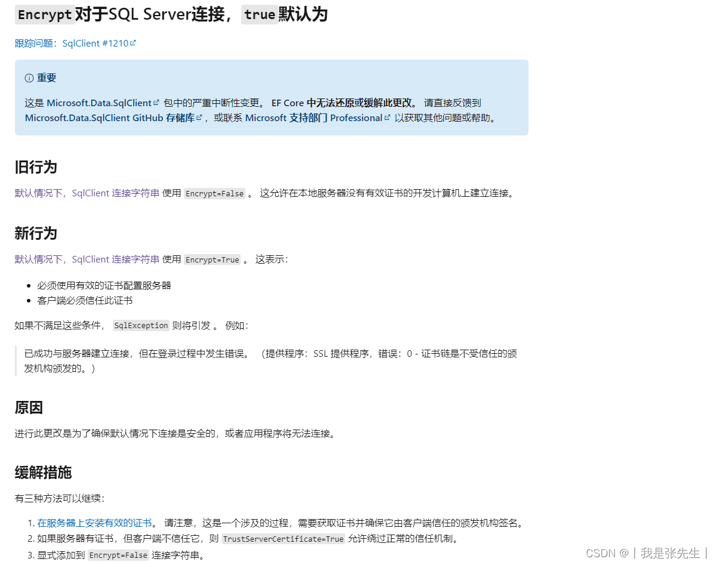Screen dimensions: 716x565
Task: Click bullet text 必须使用有效的证书配置服务器
Action: click(x=104, y=286)
